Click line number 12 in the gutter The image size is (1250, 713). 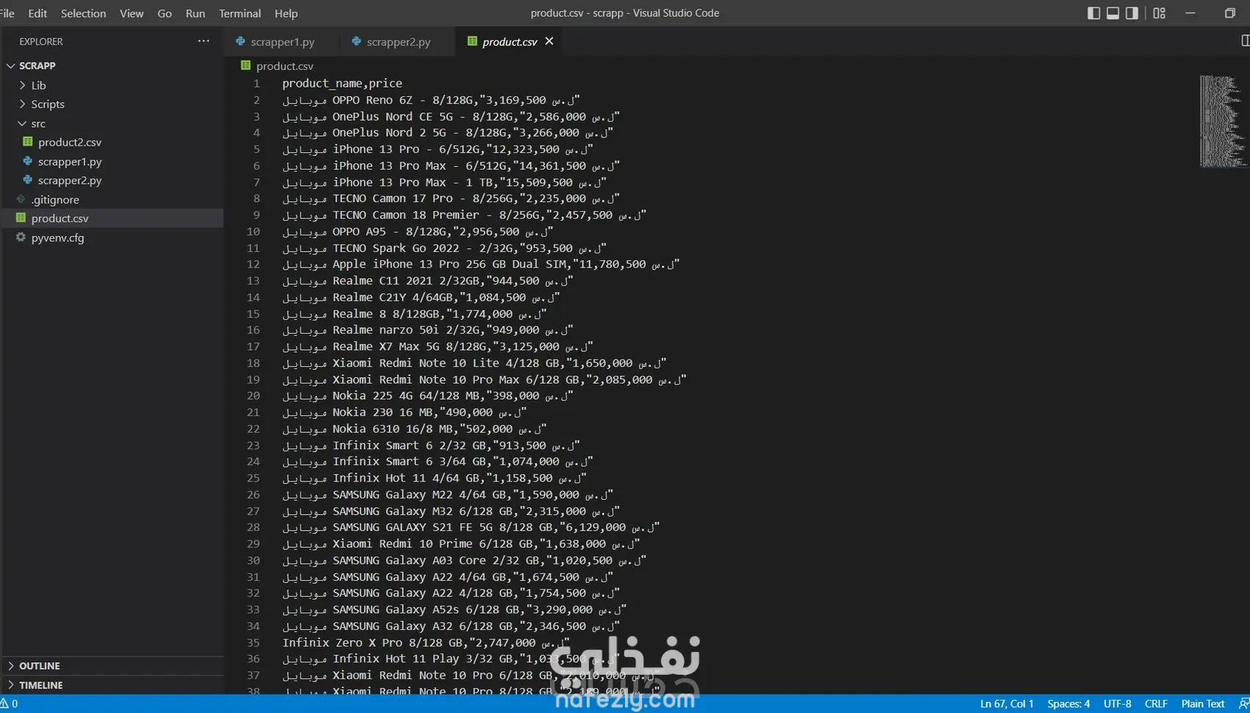[x=253, y=265]
